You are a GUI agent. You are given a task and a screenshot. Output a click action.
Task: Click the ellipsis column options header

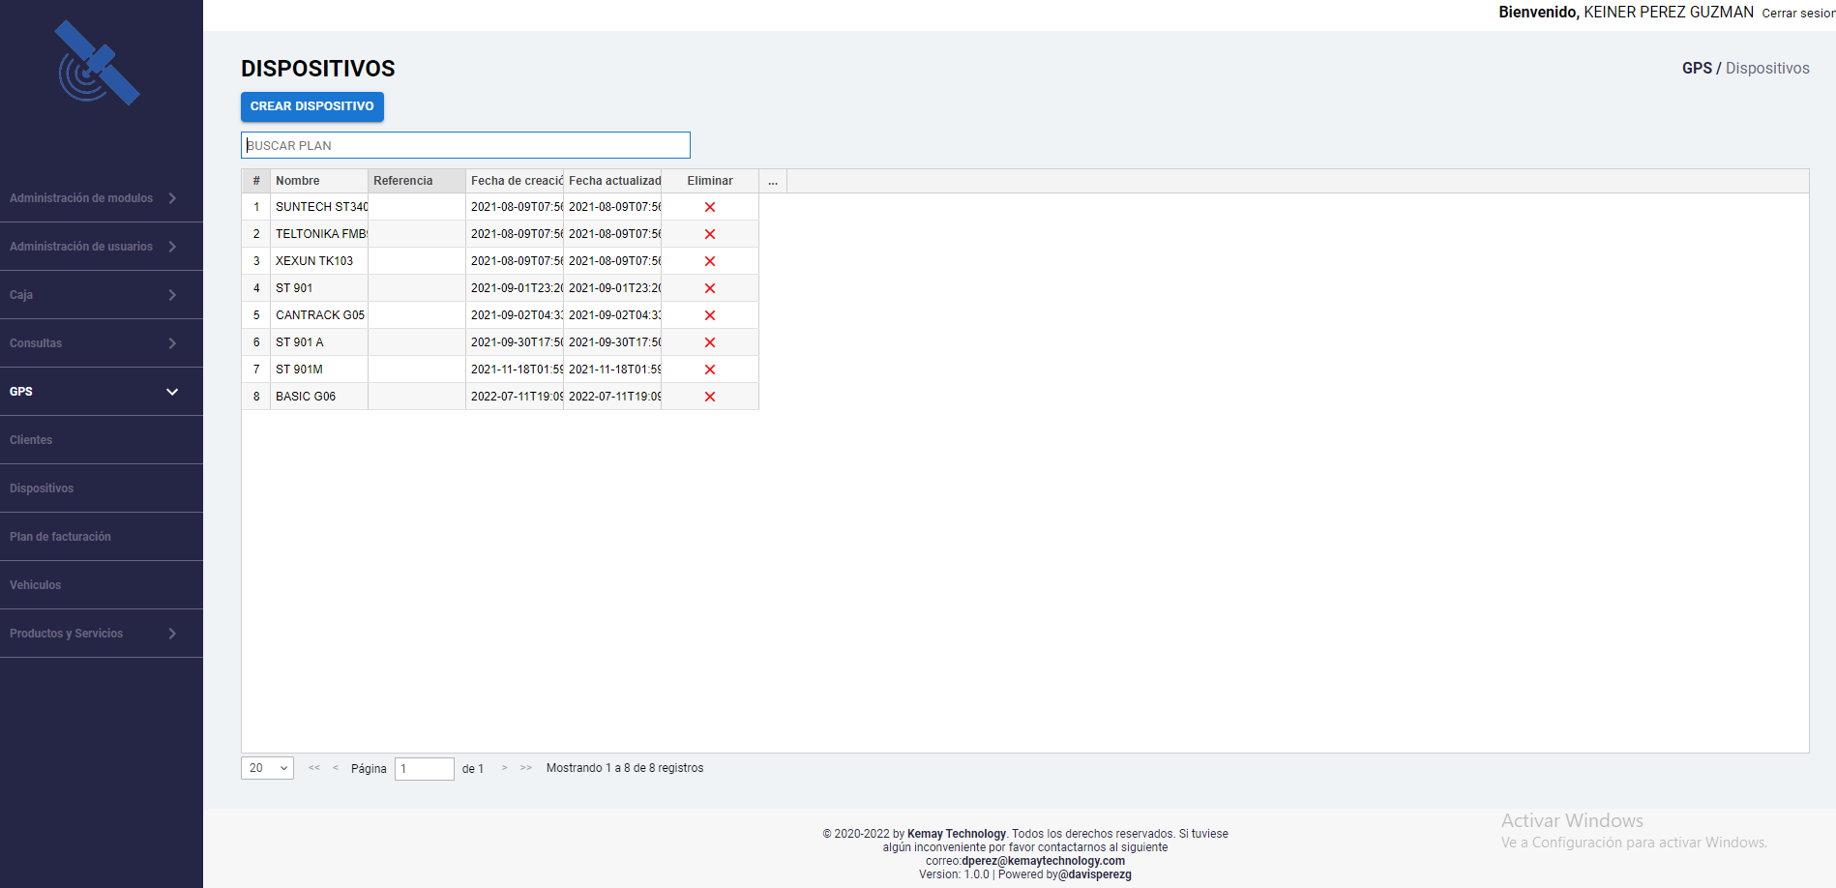pos(773,181)
